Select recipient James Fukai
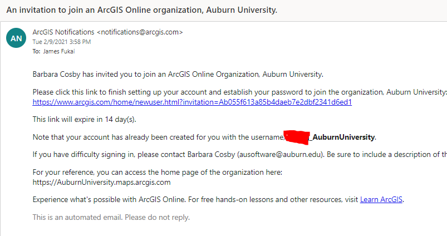Image resolution: width=447 pixels, height=236 pixels. click(59, 51)
